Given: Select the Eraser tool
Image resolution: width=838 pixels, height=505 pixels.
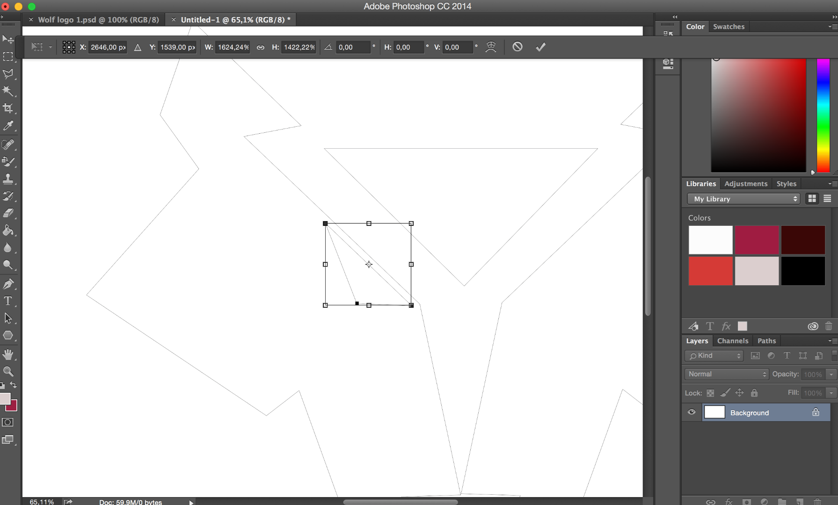Looking at the screenshot, I should 8,214.
